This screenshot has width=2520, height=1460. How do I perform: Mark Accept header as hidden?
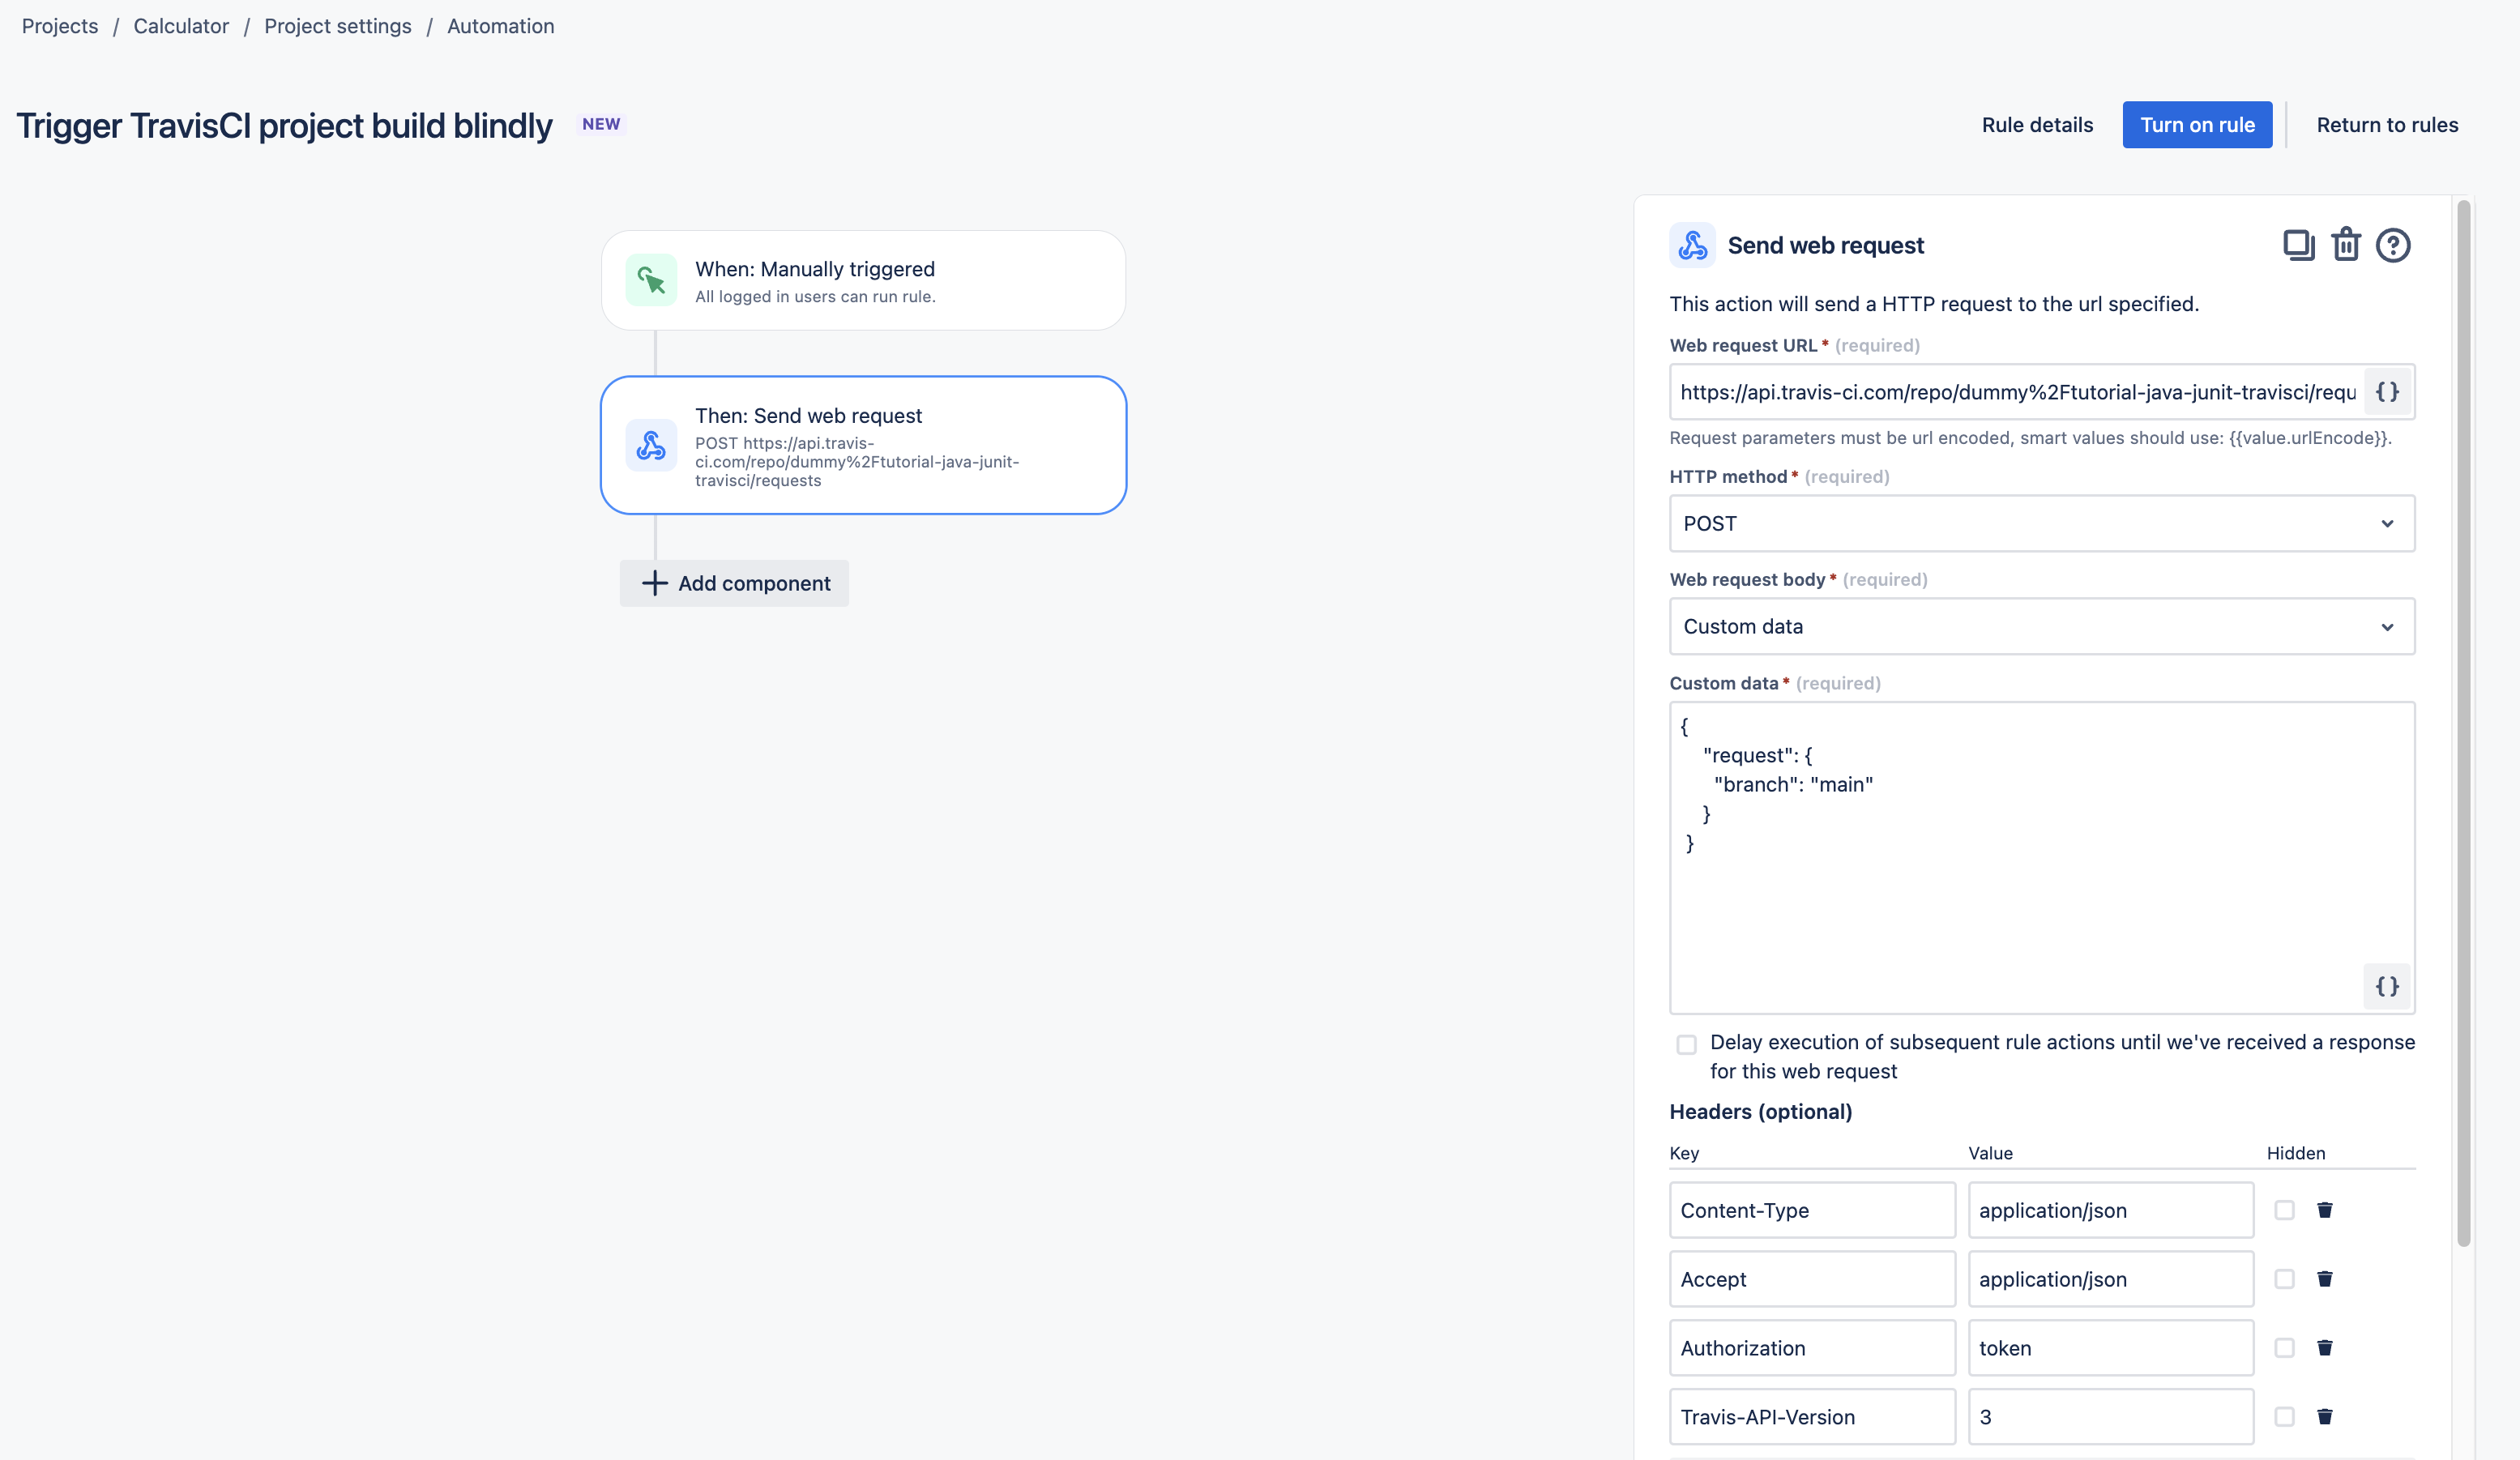click(x=2285, y=1279)
